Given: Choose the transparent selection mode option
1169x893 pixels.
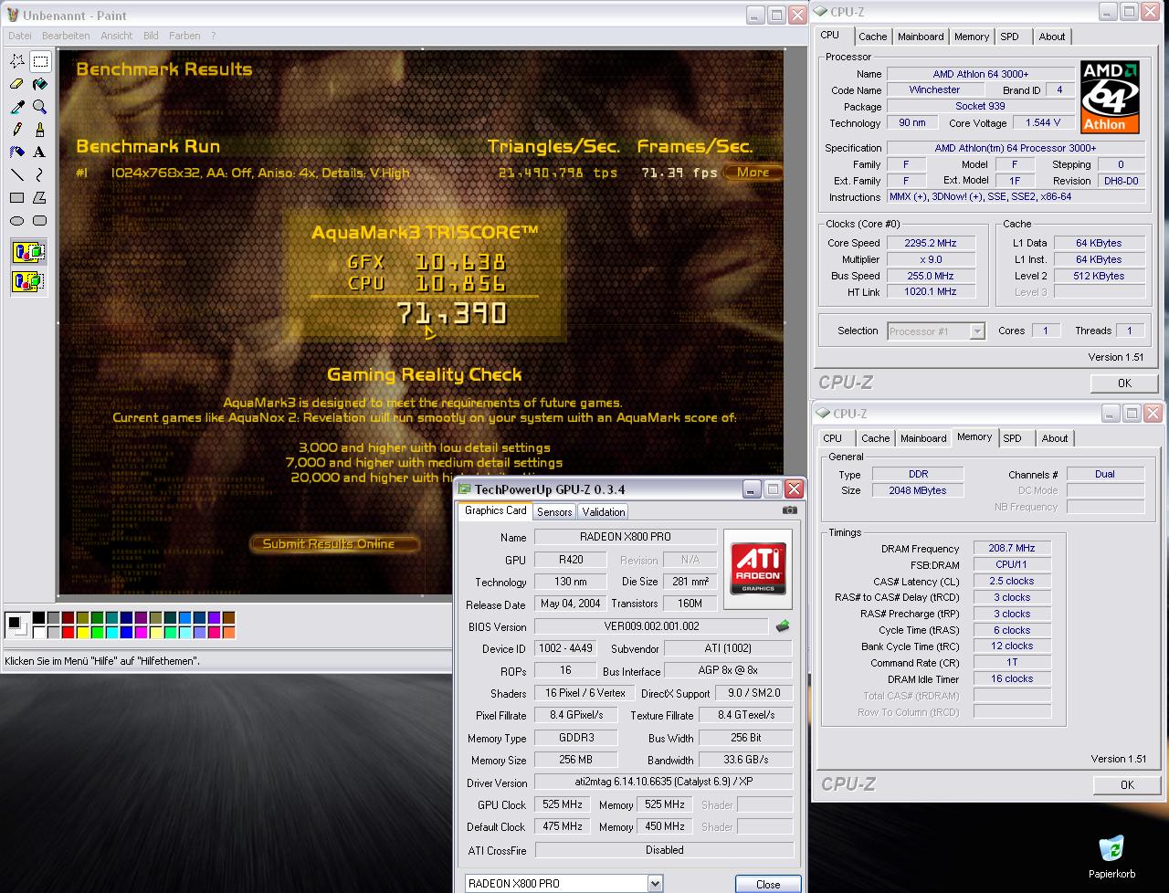Looking at the screenshot, I should click(28, 281).
